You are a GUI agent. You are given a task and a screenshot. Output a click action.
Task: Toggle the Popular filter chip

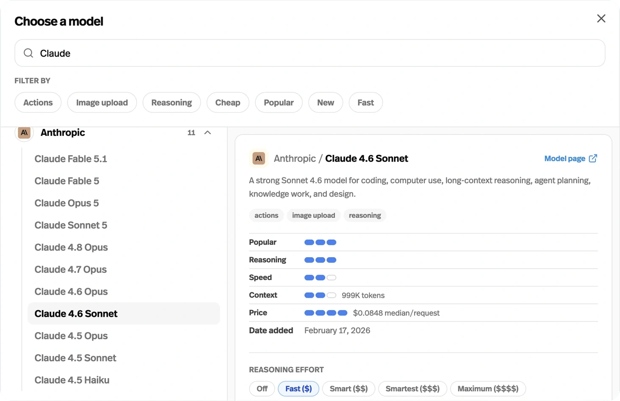(x=279, y=102)
